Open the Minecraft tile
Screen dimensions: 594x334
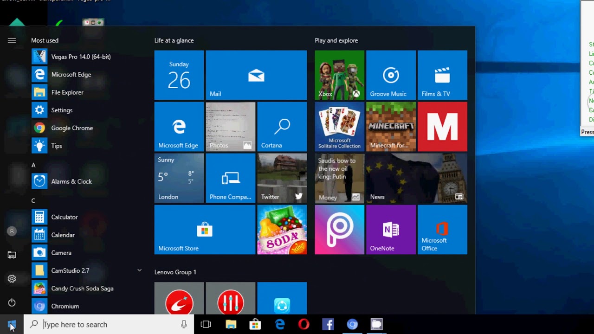tap(391, 127)
